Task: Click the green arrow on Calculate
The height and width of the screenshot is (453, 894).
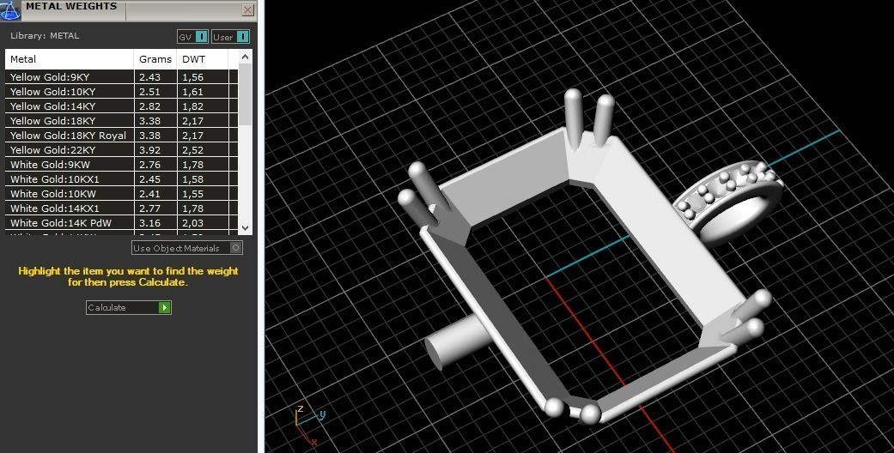Action: point(164,308)
